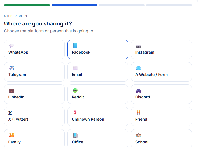
Task: Pick the School option card
Action: tap(161, 138)
